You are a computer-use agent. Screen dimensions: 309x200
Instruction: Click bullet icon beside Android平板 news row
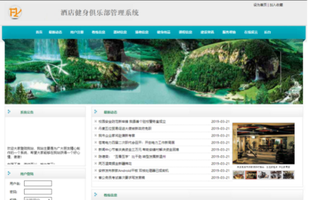(x=96, y=170)
